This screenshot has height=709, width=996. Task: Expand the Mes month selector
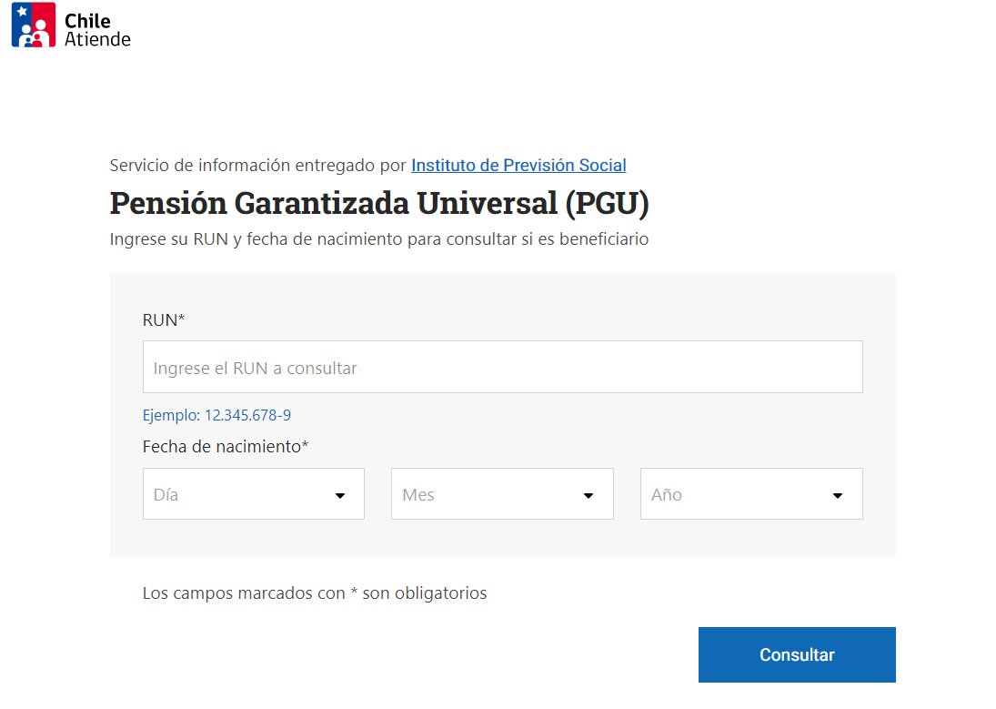[x=502, y=494]
